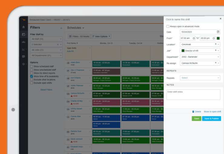Viewport: 224px width, 154px height.
Task: Check Show my direct reports option
Action: 31,73
